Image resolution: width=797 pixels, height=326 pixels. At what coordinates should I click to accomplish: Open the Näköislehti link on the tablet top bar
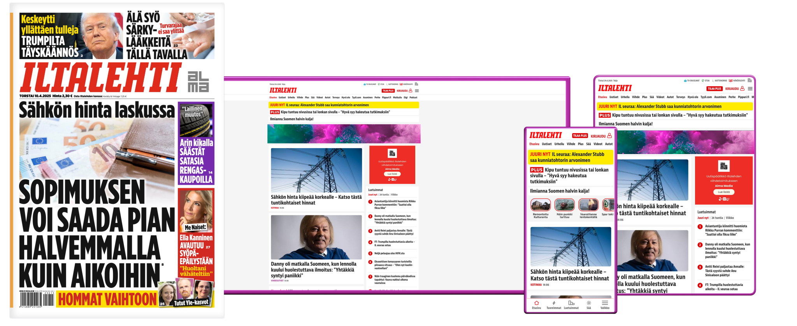737,81
